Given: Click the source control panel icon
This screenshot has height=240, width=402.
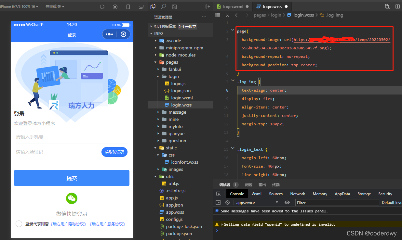Looking at the screenshot, I should (x=174, y=6).
